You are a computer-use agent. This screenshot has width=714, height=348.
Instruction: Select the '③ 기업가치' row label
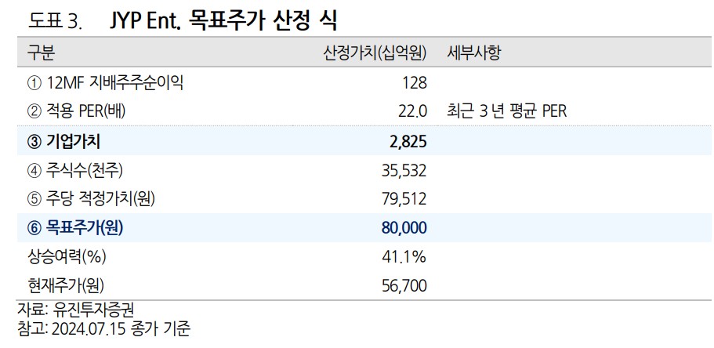[x=63, y=142]
